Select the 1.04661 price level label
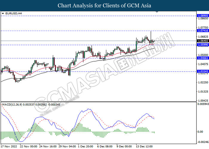The image size is (209, 149). [203, 58]
